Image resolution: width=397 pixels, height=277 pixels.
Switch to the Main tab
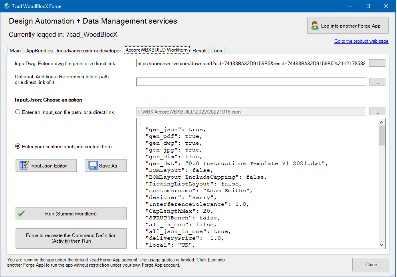point(15,50)
